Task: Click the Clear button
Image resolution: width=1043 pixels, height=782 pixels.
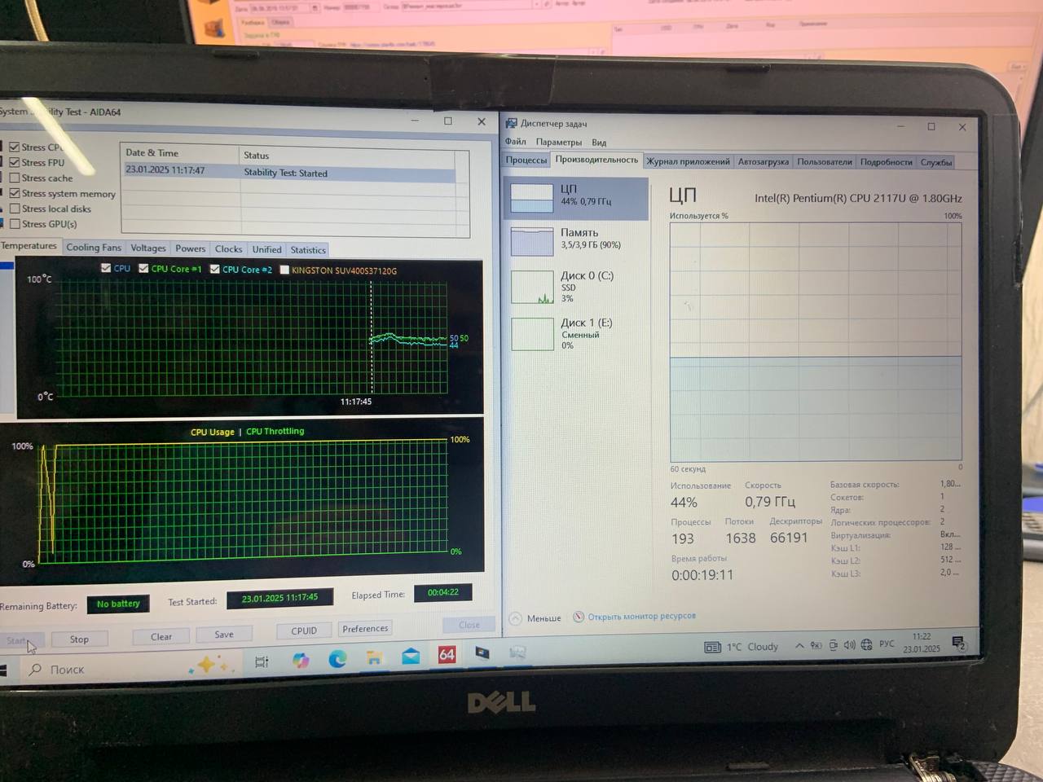Action: [x=161, y=637]
